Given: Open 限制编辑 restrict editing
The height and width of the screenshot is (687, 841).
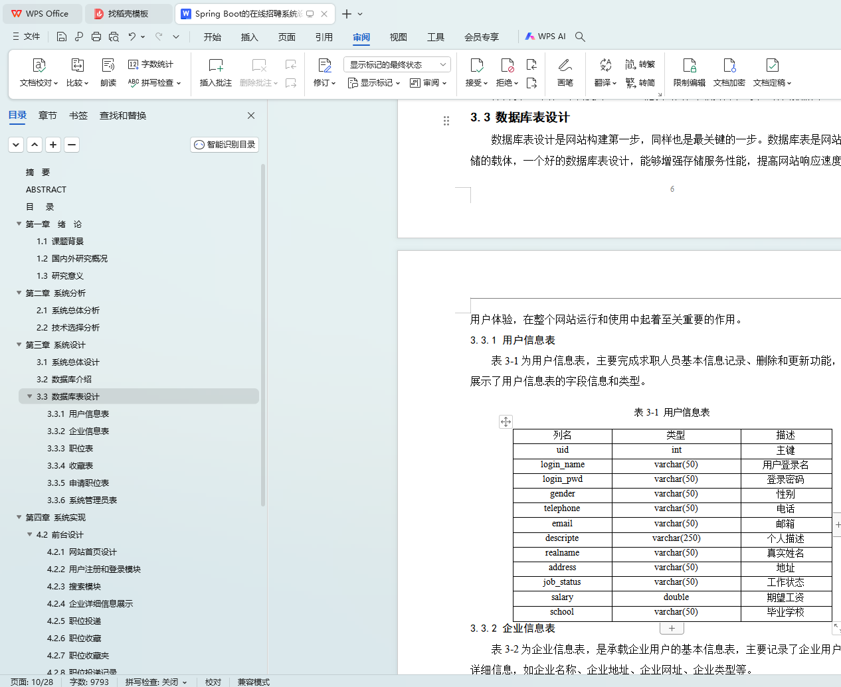Looking at the screenshot, I should (689, 73).
